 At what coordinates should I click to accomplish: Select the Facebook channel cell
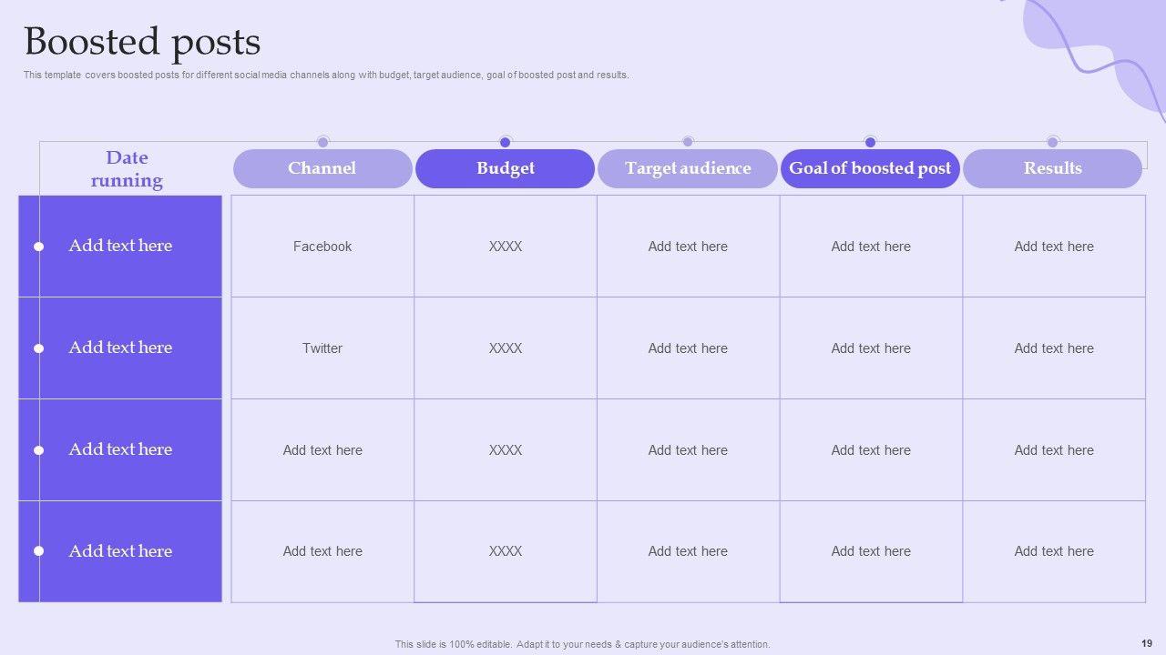(x=322, y=247)
